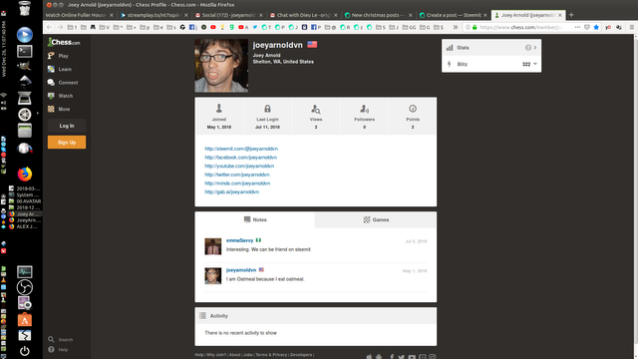The height and width of the screenshot is (359, 638).
Task: Open the trash bin icon in the dock
Action: tap(24, 8)
